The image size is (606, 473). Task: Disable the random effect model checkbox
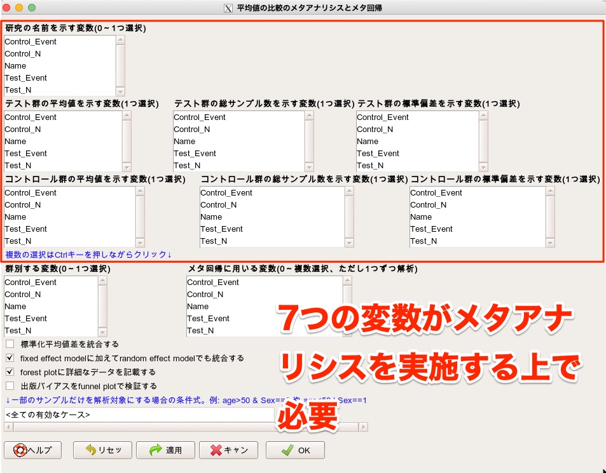10,357
